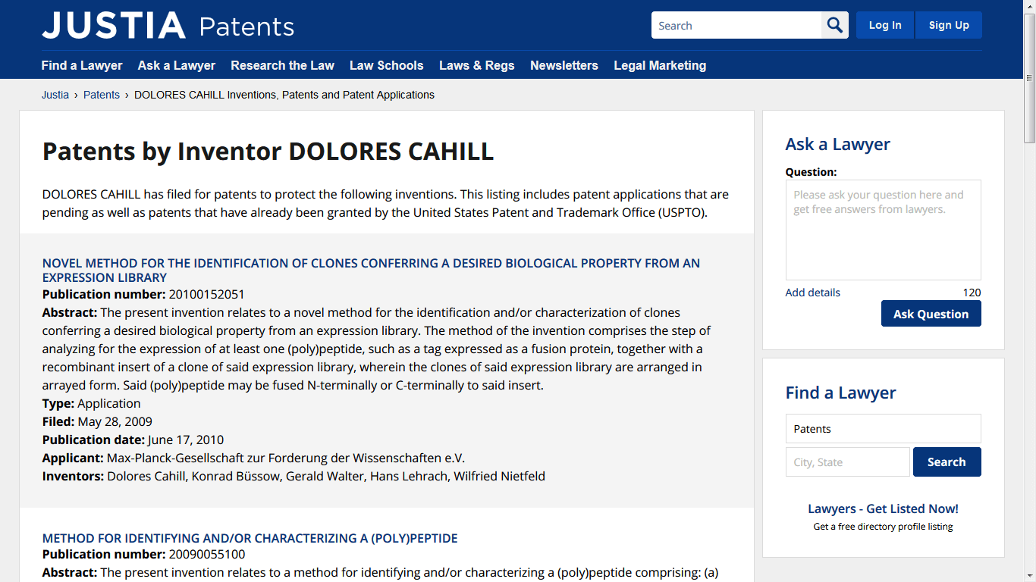The image size is (1036, 582).
Task: Click the magnifying glass search icon
Action: pos(835,25)
